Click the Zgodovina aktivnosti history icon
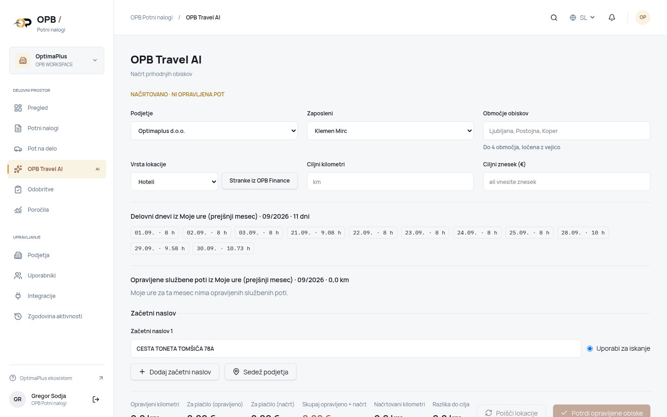667x417 pixels. click(x=18, y=316)
